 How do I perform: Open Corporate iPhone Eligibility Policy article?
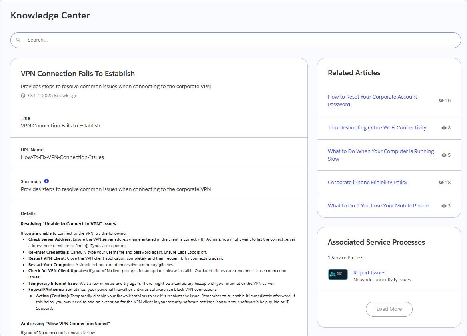[x=367, y=182]
